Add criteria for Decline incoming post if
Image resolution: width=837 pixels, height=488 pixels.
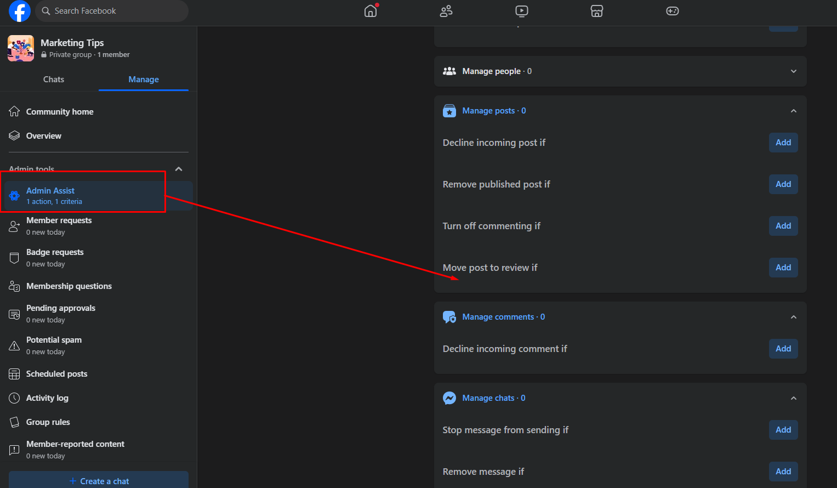pyautogui.click(x=783, y=143)
